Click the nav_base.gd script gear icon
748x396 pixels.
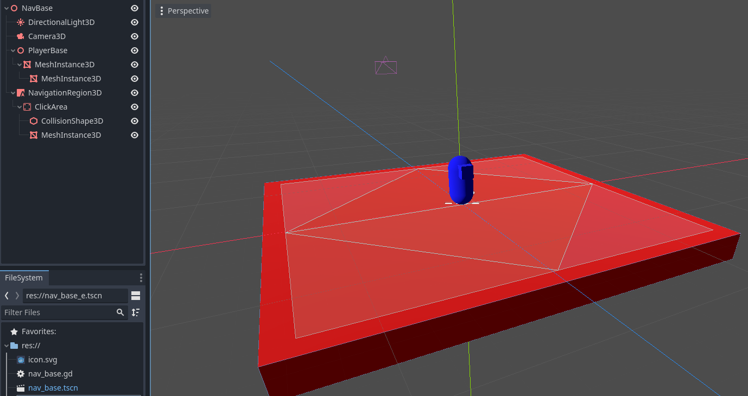[x=21, y=374]
